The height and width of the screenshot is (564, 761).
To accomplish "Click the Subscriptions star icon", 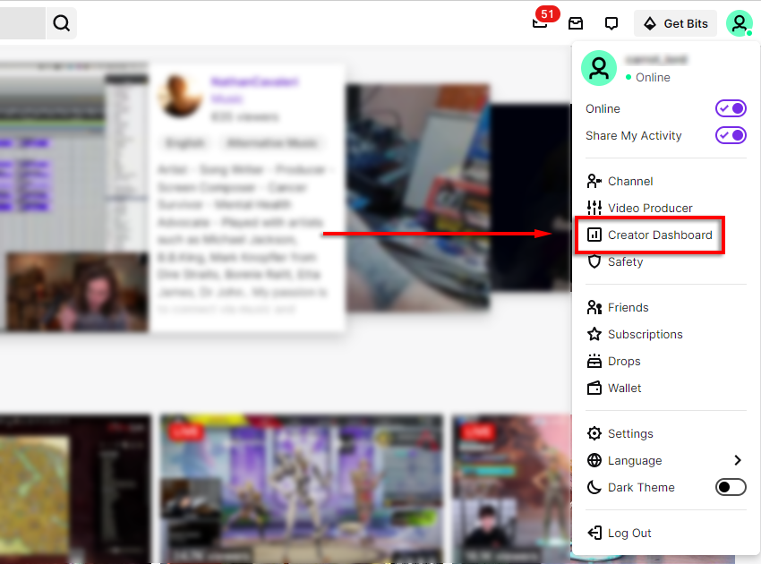I will pos(594,334).
